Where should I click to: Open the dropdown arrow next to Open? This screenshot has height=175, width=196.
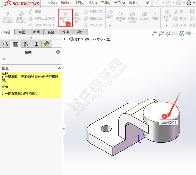click(x=174, y=3)
